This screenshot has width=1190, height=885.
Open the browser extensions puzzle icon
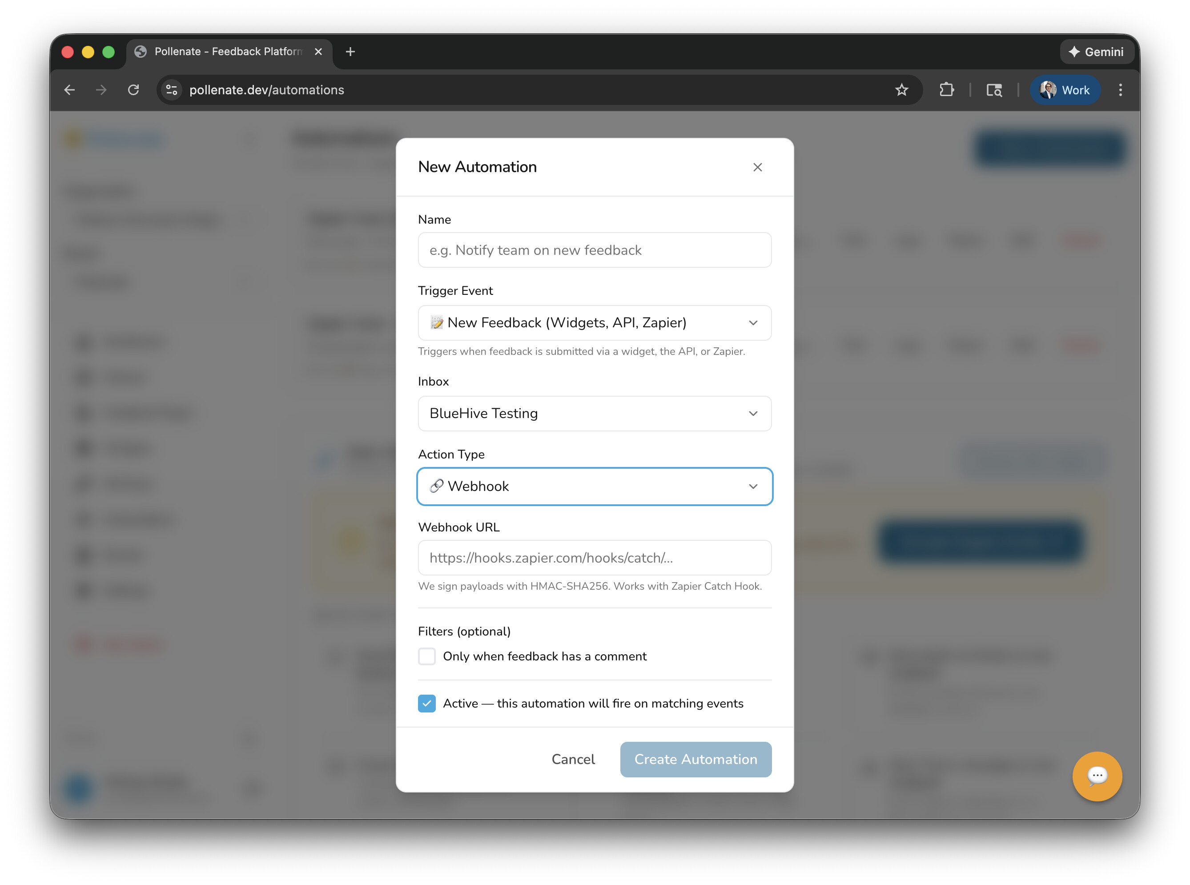(x=946, y=90)
